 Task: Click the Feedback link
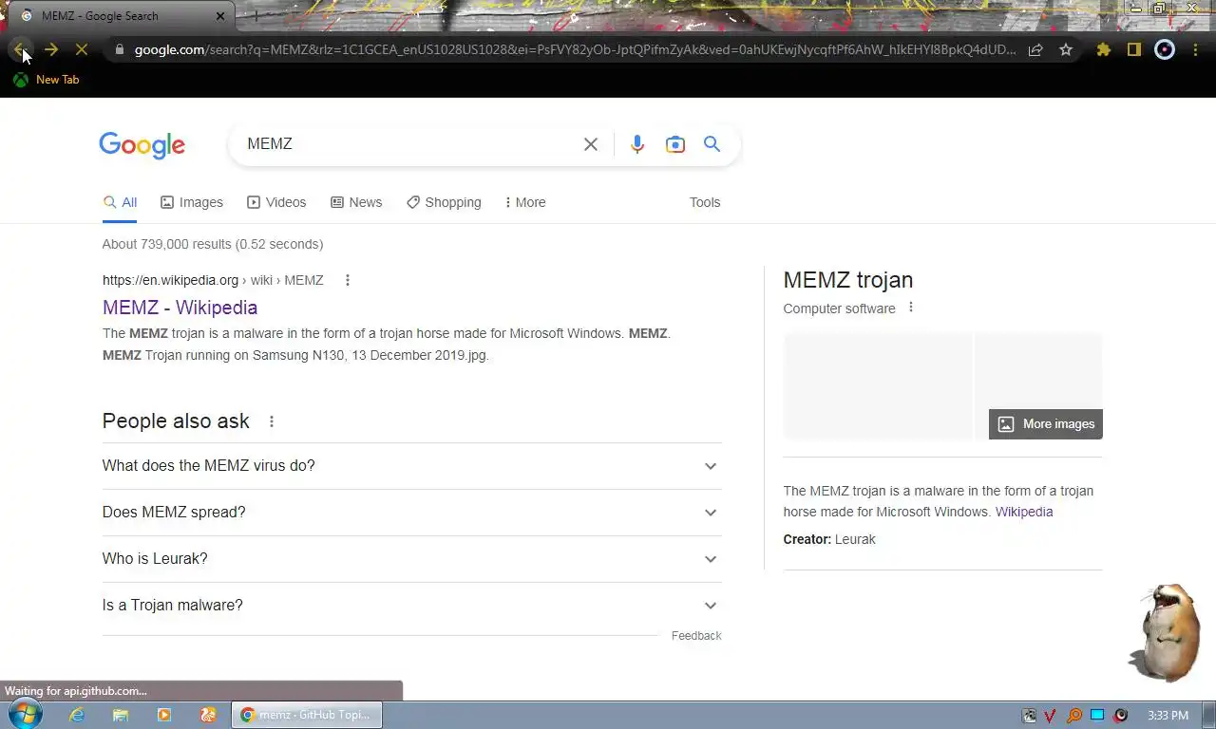click(696, 636)
